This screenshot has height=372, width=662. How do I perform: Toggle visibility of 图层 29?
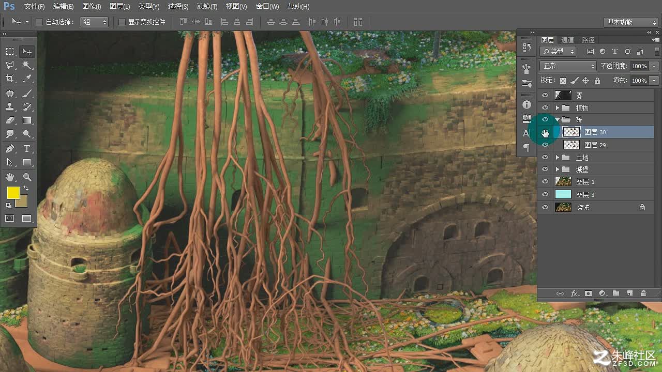(x=545, y=145)
